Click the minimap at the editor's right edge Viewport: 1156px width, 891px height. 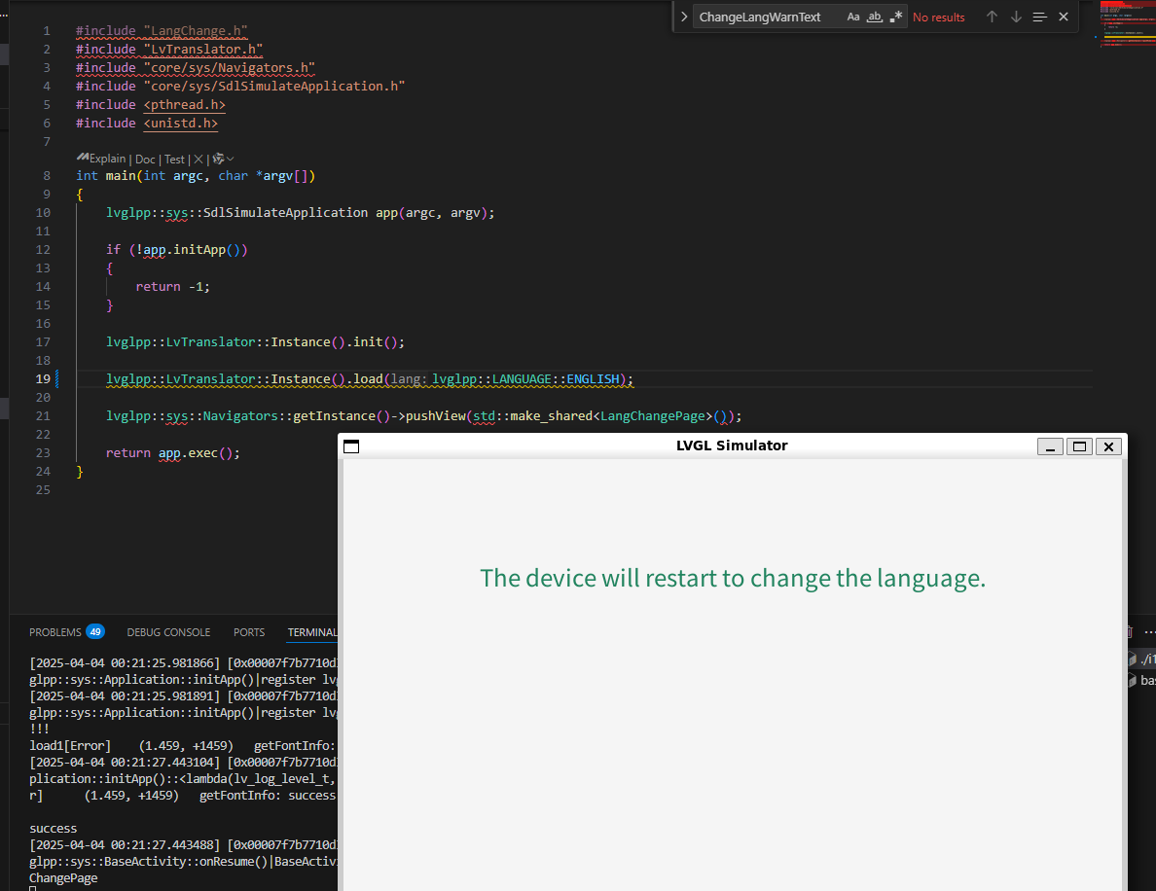click(x=1127, y=24)
